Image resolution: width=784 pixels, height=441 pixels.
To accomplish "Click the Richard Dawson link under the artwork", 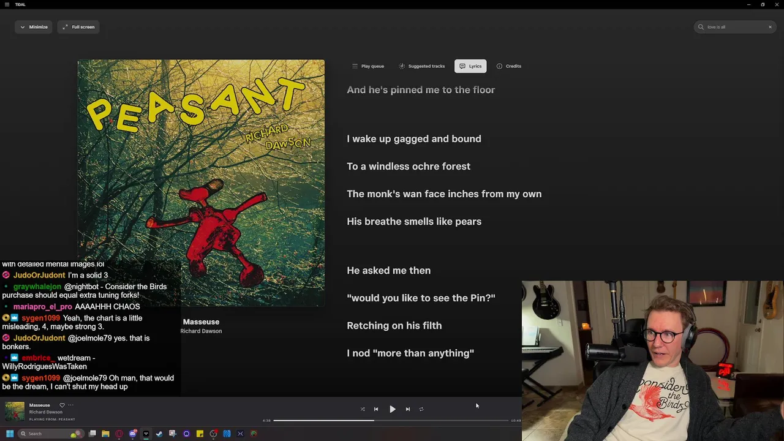I will (201, 331).
